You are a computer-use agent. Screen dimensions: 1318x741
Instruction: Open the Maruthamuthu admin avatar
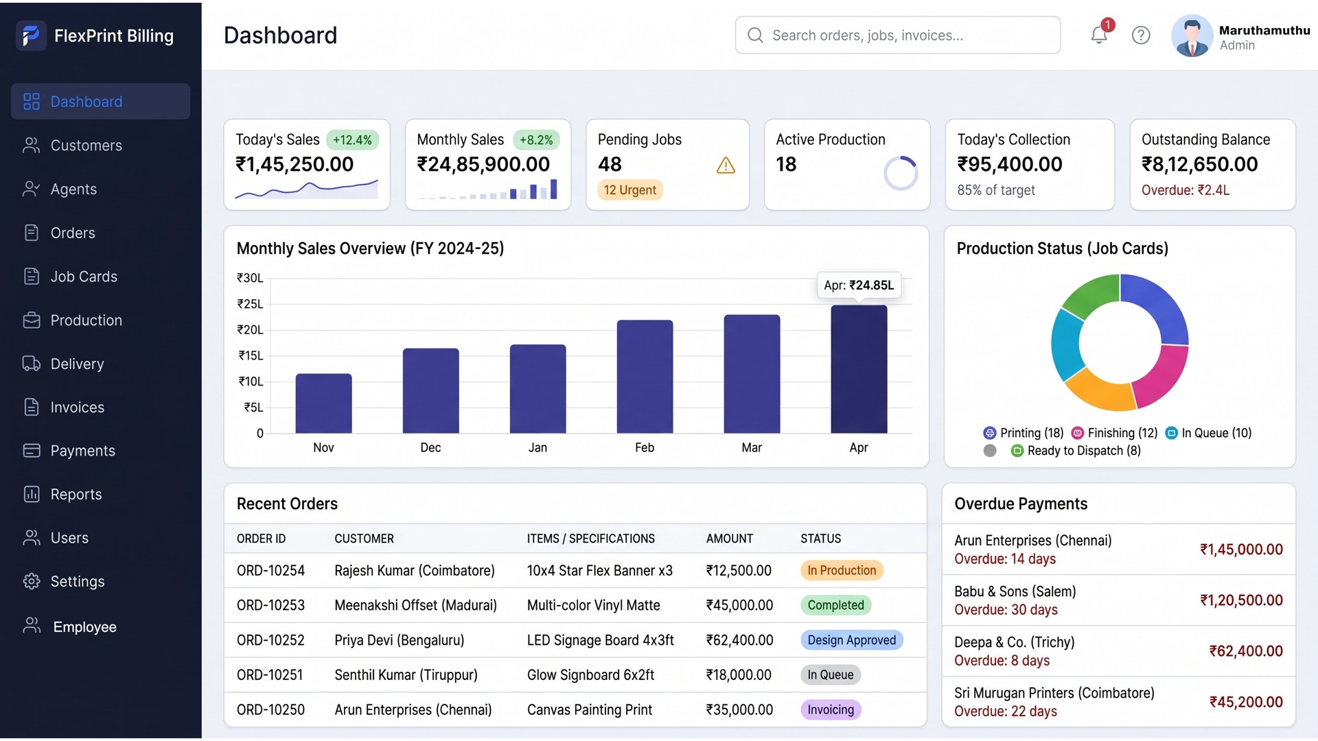1192,36
